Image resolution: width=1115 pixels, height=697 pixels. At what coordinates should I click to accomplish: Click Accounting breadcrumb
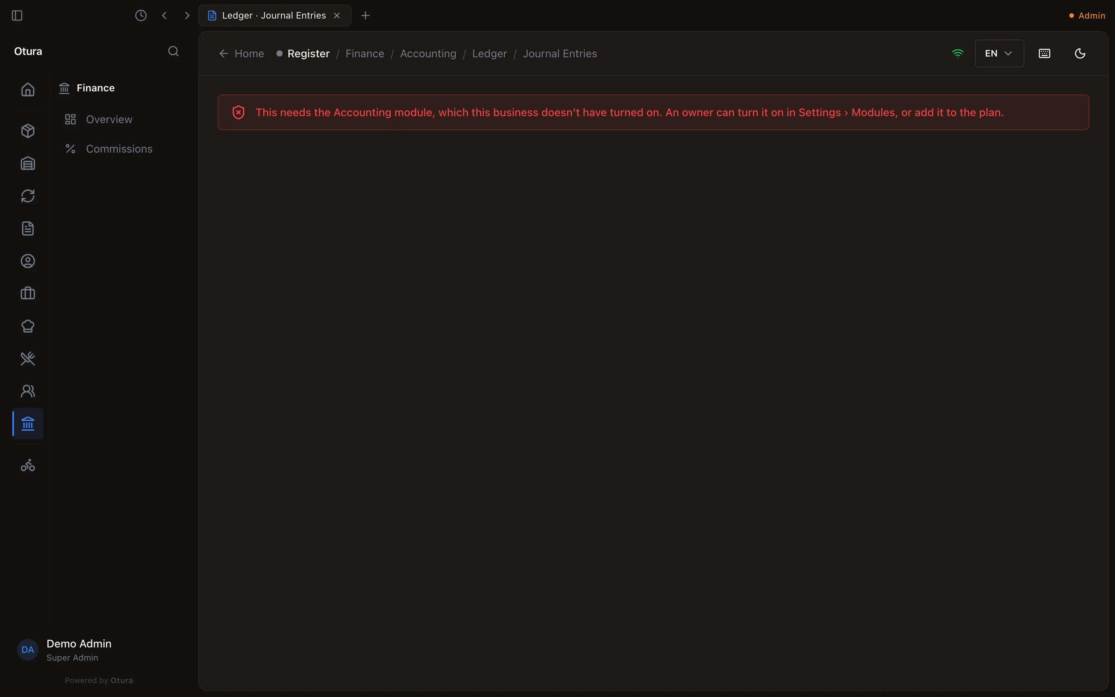click(x=428, y=53)
